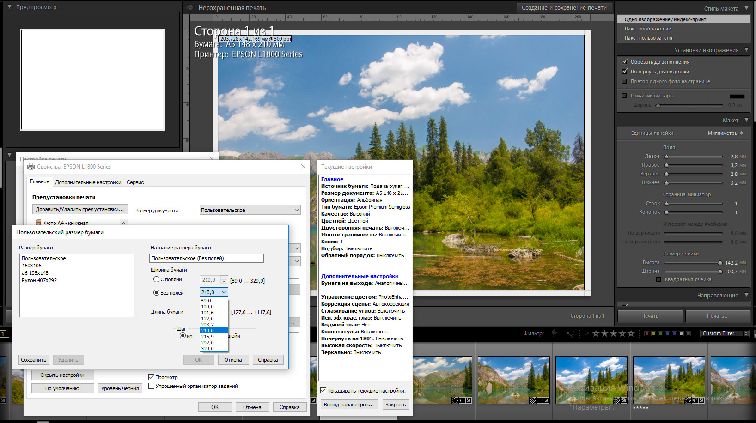Click the Печать… button with ellipsis
This screenshot has width=756, height=423.
(718, 316)
